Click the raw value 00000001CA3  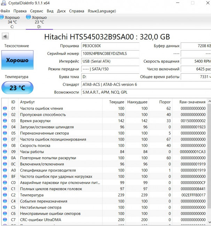pos(193,152)
